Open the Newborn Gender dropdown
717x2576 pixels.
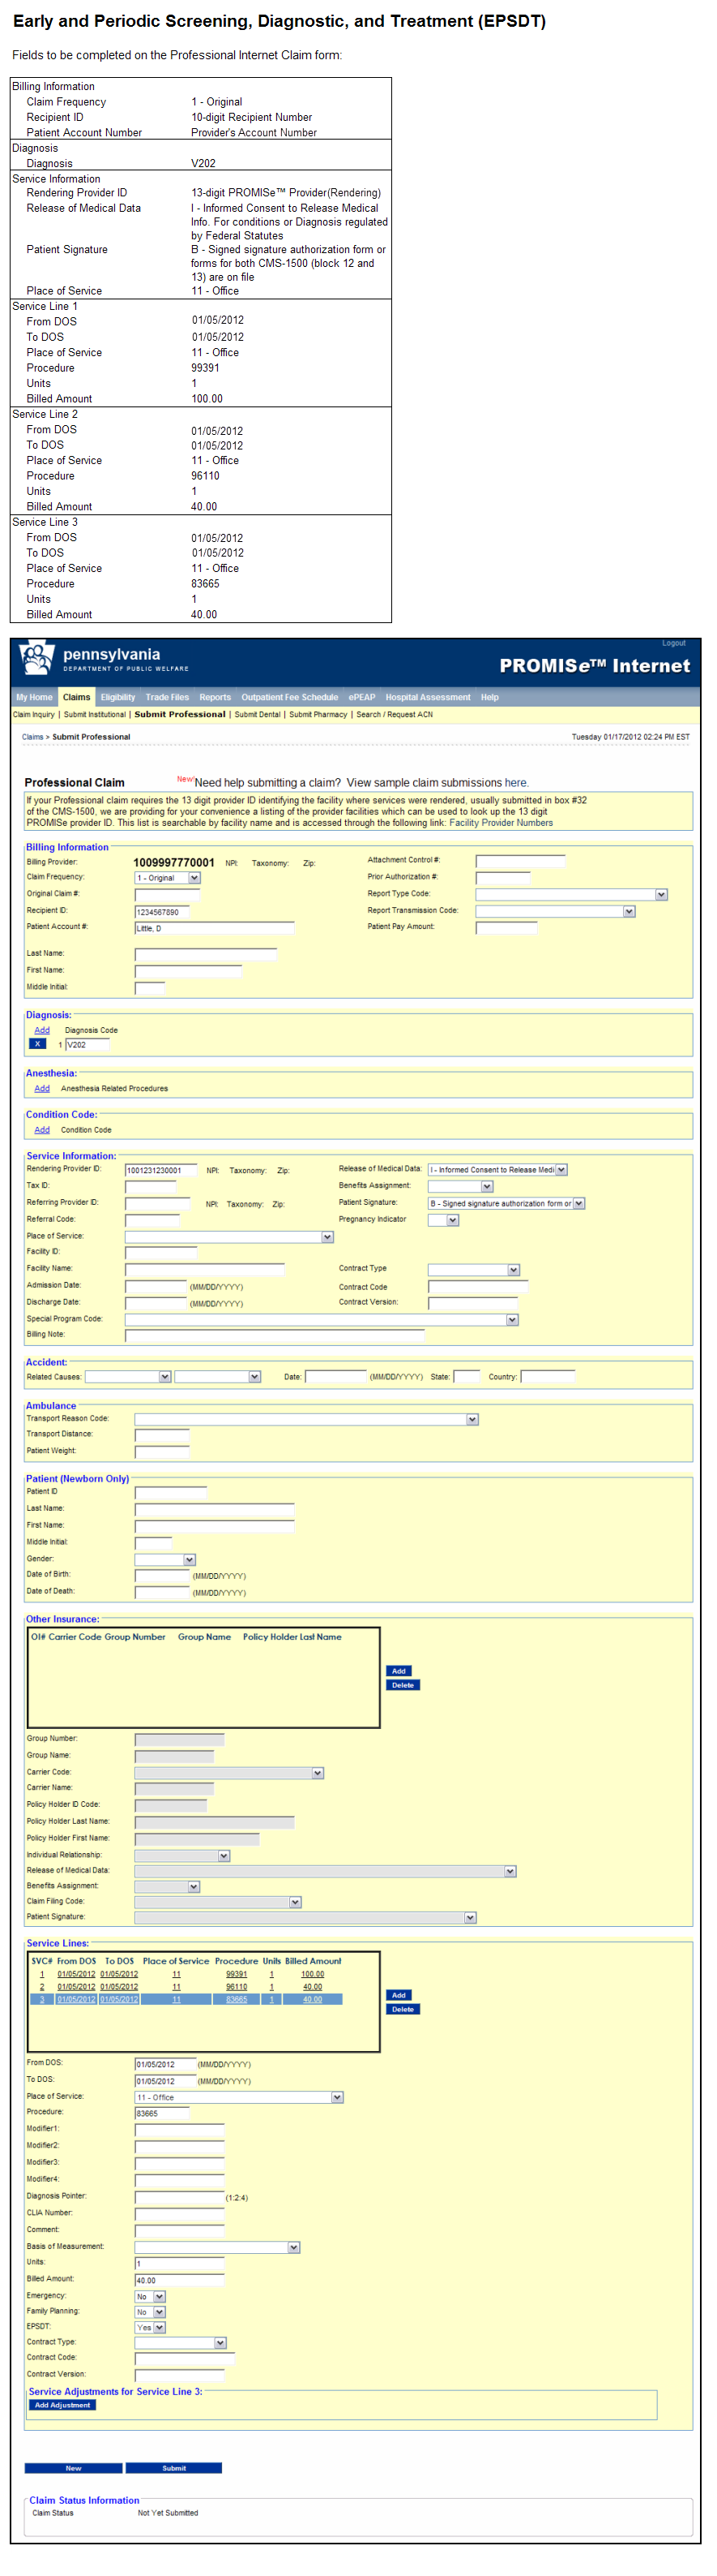[x=190, y=1560]
